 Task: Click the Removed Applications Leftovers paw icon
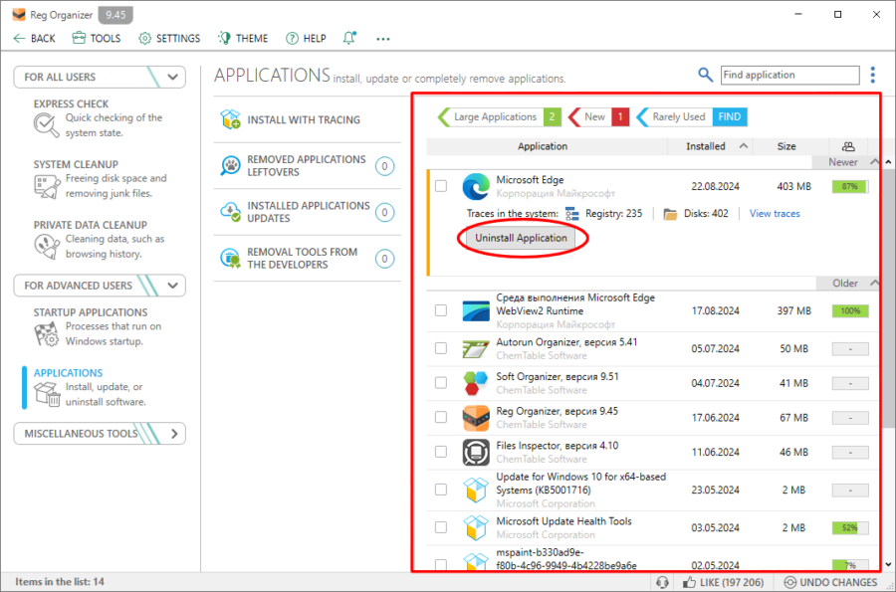tap(230, 165)
